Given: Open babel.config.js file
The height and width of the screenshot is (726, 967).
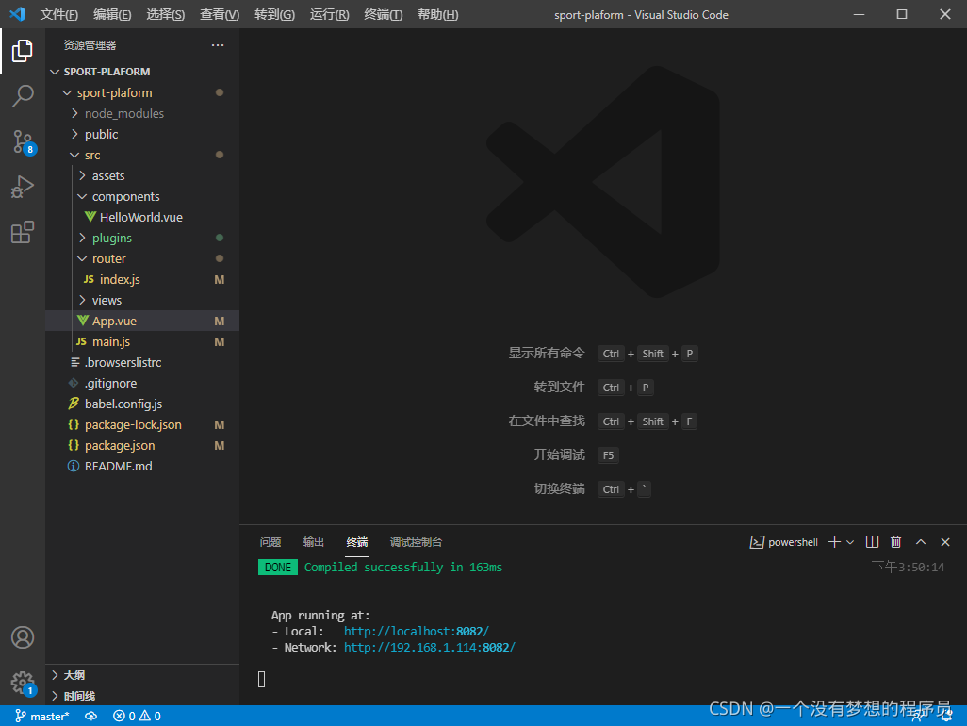Looking at the screenshot, I should pos(141,404).
